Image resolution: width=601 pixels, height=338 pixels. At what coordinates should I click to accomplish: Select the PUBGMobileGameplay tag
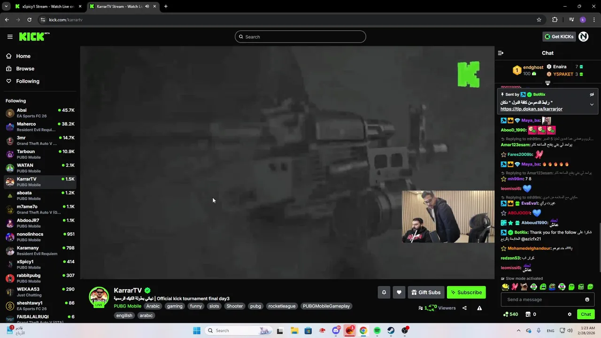pyautogui.click(x=326, y=306)
